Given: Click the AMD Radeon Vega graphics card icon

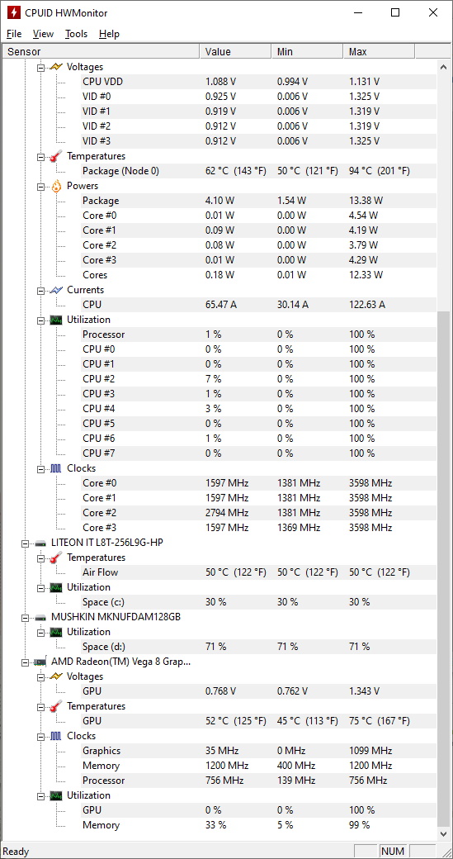Looking at the screenshot, I should pyautogui.click(x=40, y=662).
